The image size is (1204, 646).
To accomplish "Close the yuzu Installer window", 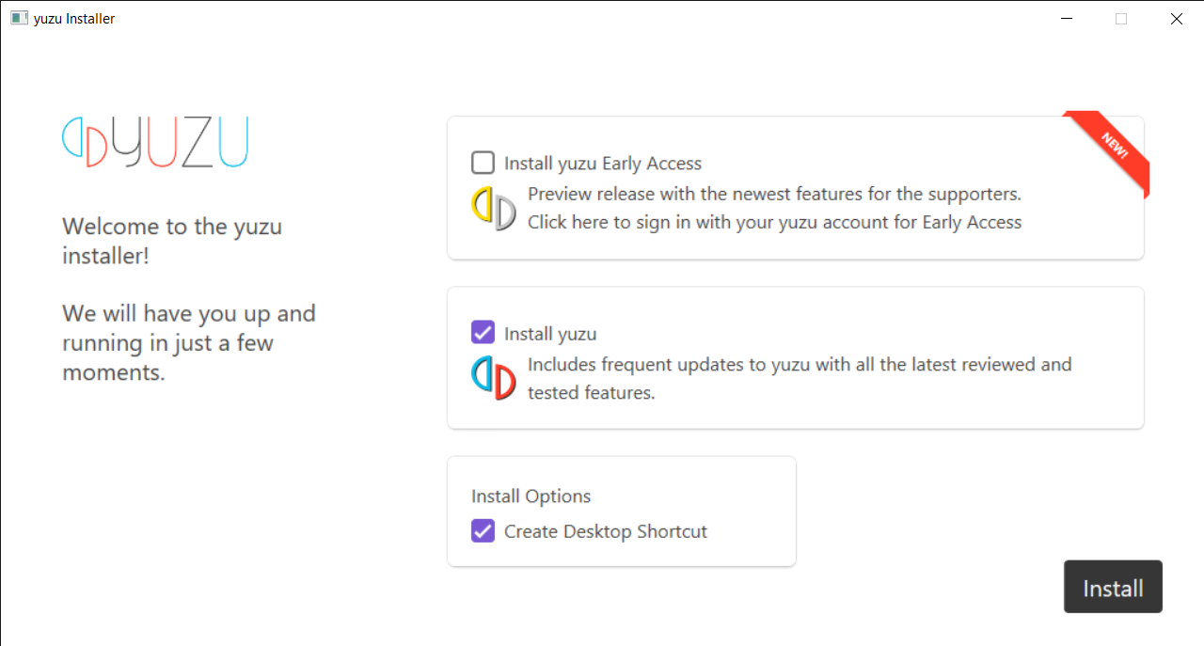I will click(1176, 18).
